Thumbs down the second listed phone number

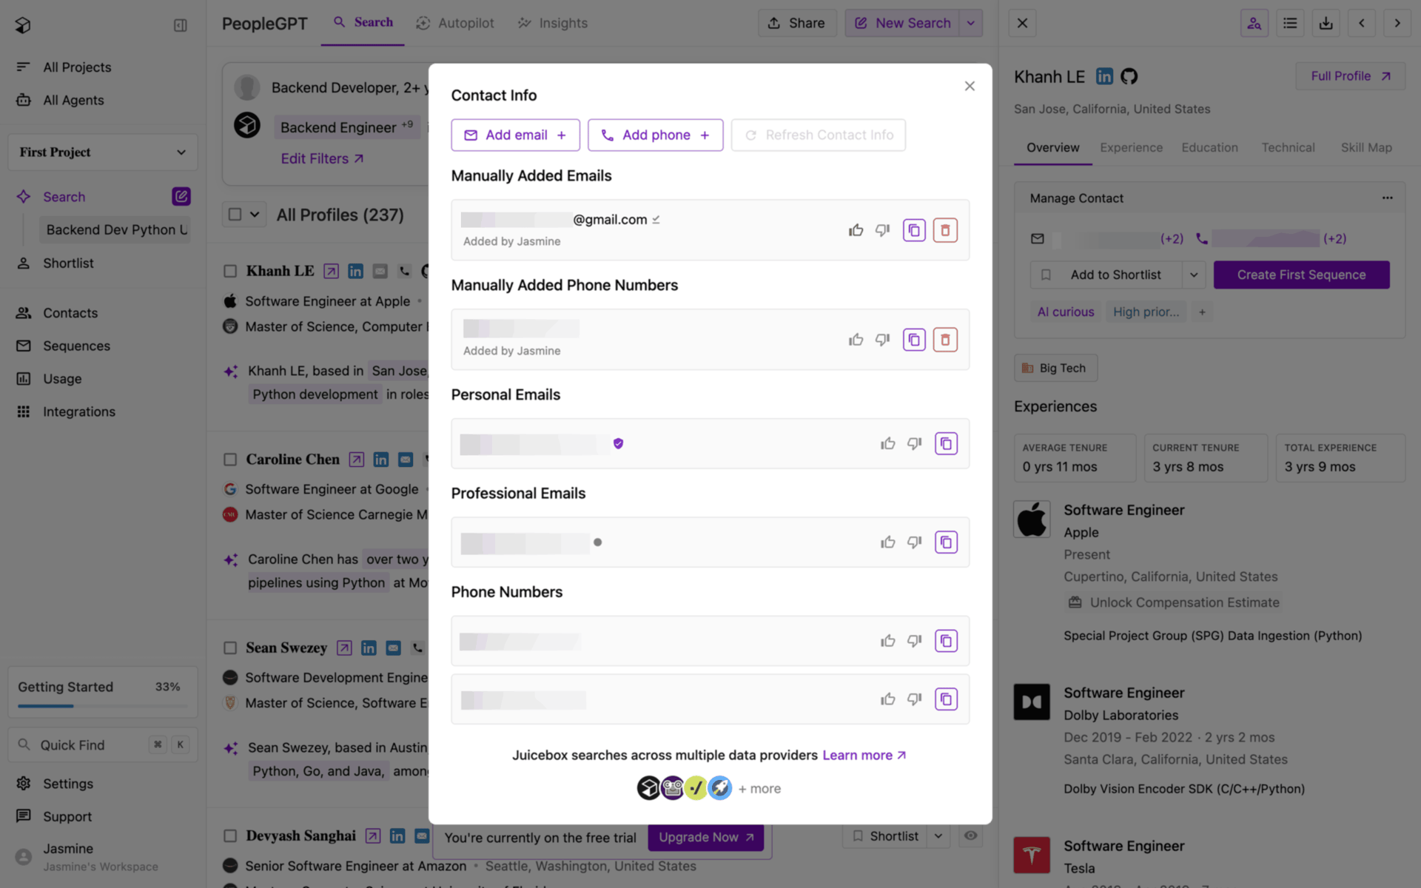click(x=915, y=699)
